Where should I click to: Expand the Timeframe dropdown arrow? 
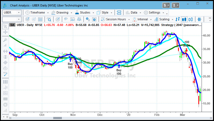click(x=48, y=13)
